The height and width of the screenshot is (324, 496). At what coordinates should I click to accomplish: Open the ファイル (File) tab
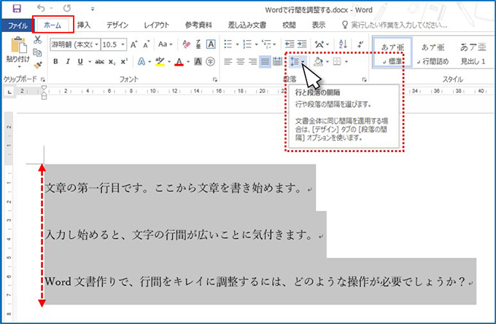pyautogui.click(x=17, y=25)
